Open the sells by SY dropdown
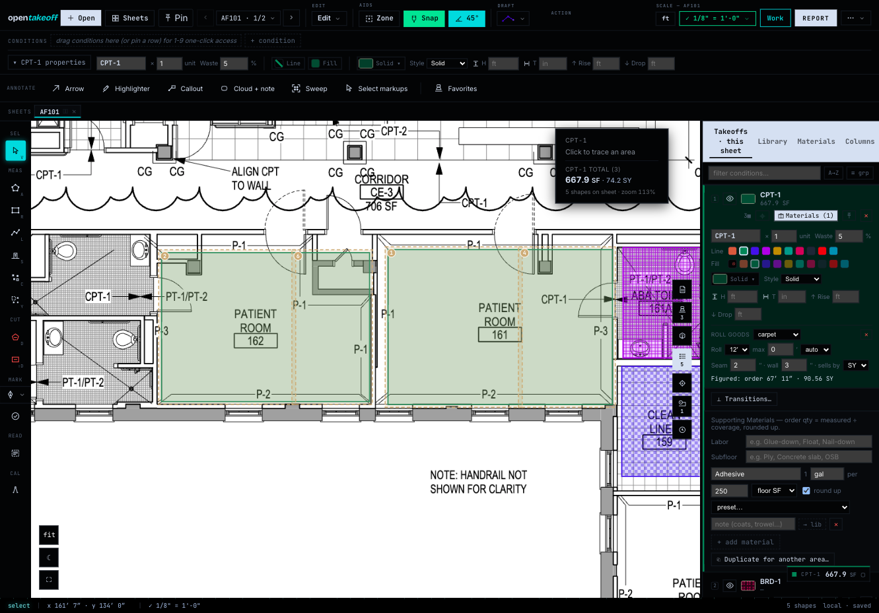The width and height of the screenshot is (879, 613). point(857,365)
